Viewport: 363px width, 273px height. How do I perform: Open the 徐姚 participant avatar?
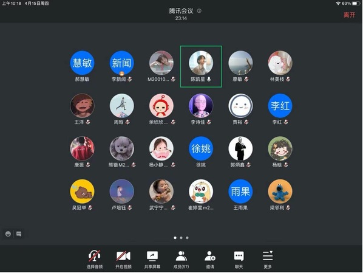coord(201,148)
